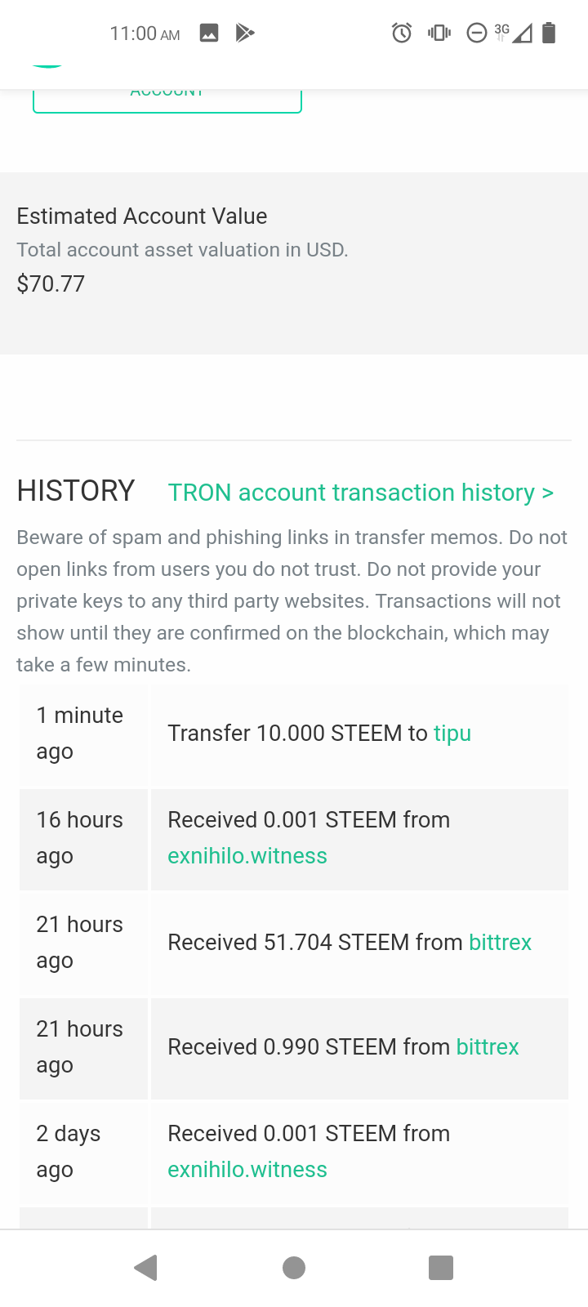Open TRON account transaction history link
588x1307 pixels.
pos(360,493)
